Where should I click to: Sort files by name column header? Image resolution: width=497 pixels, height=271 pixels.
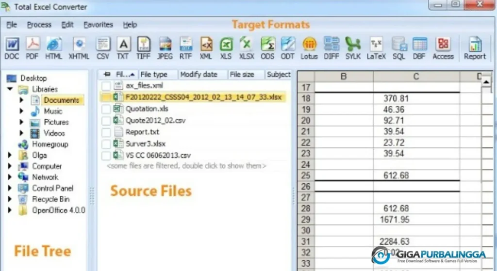tap(126, 74)
